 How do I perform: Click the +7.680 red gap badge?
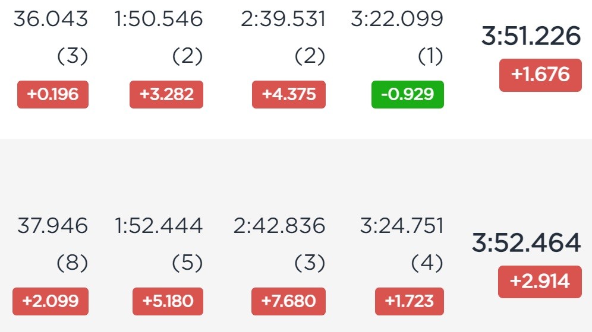288,301
